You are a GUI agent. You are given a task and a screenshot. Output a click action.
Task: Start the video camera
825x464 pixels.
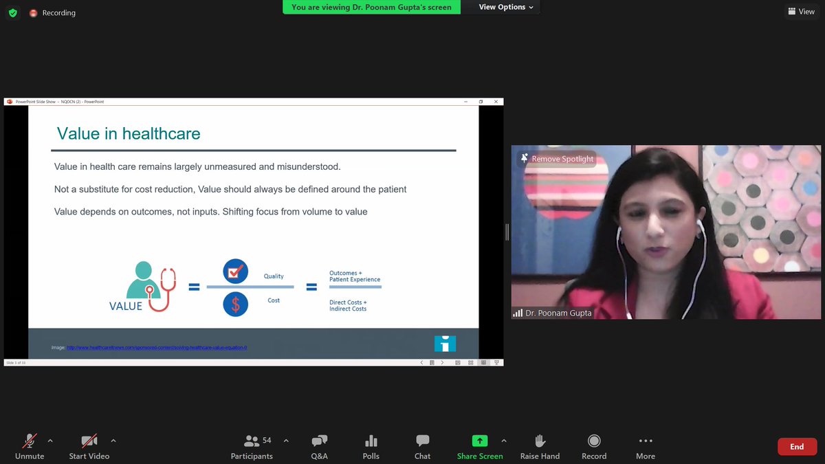pyautogui.click(x=89, y=447)
